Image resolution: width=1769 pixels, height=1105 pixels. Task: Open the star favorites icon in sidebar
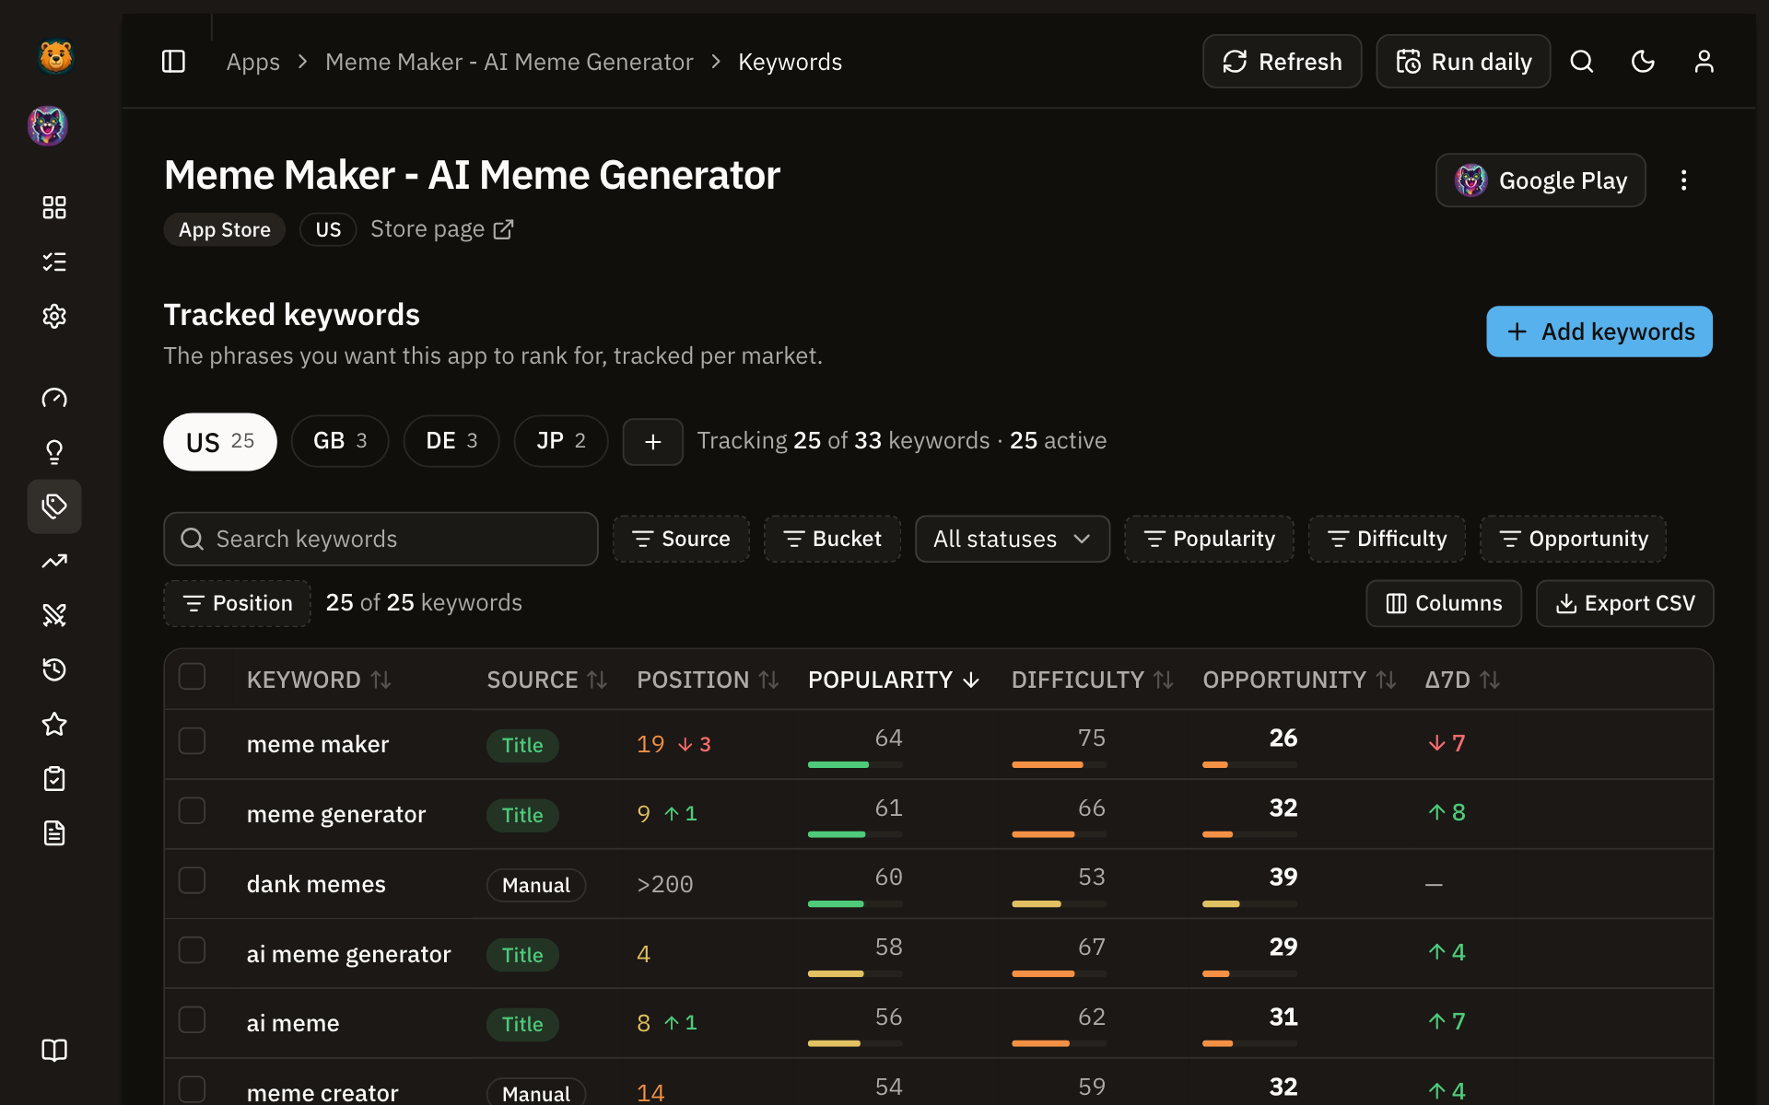click(54, 724)
